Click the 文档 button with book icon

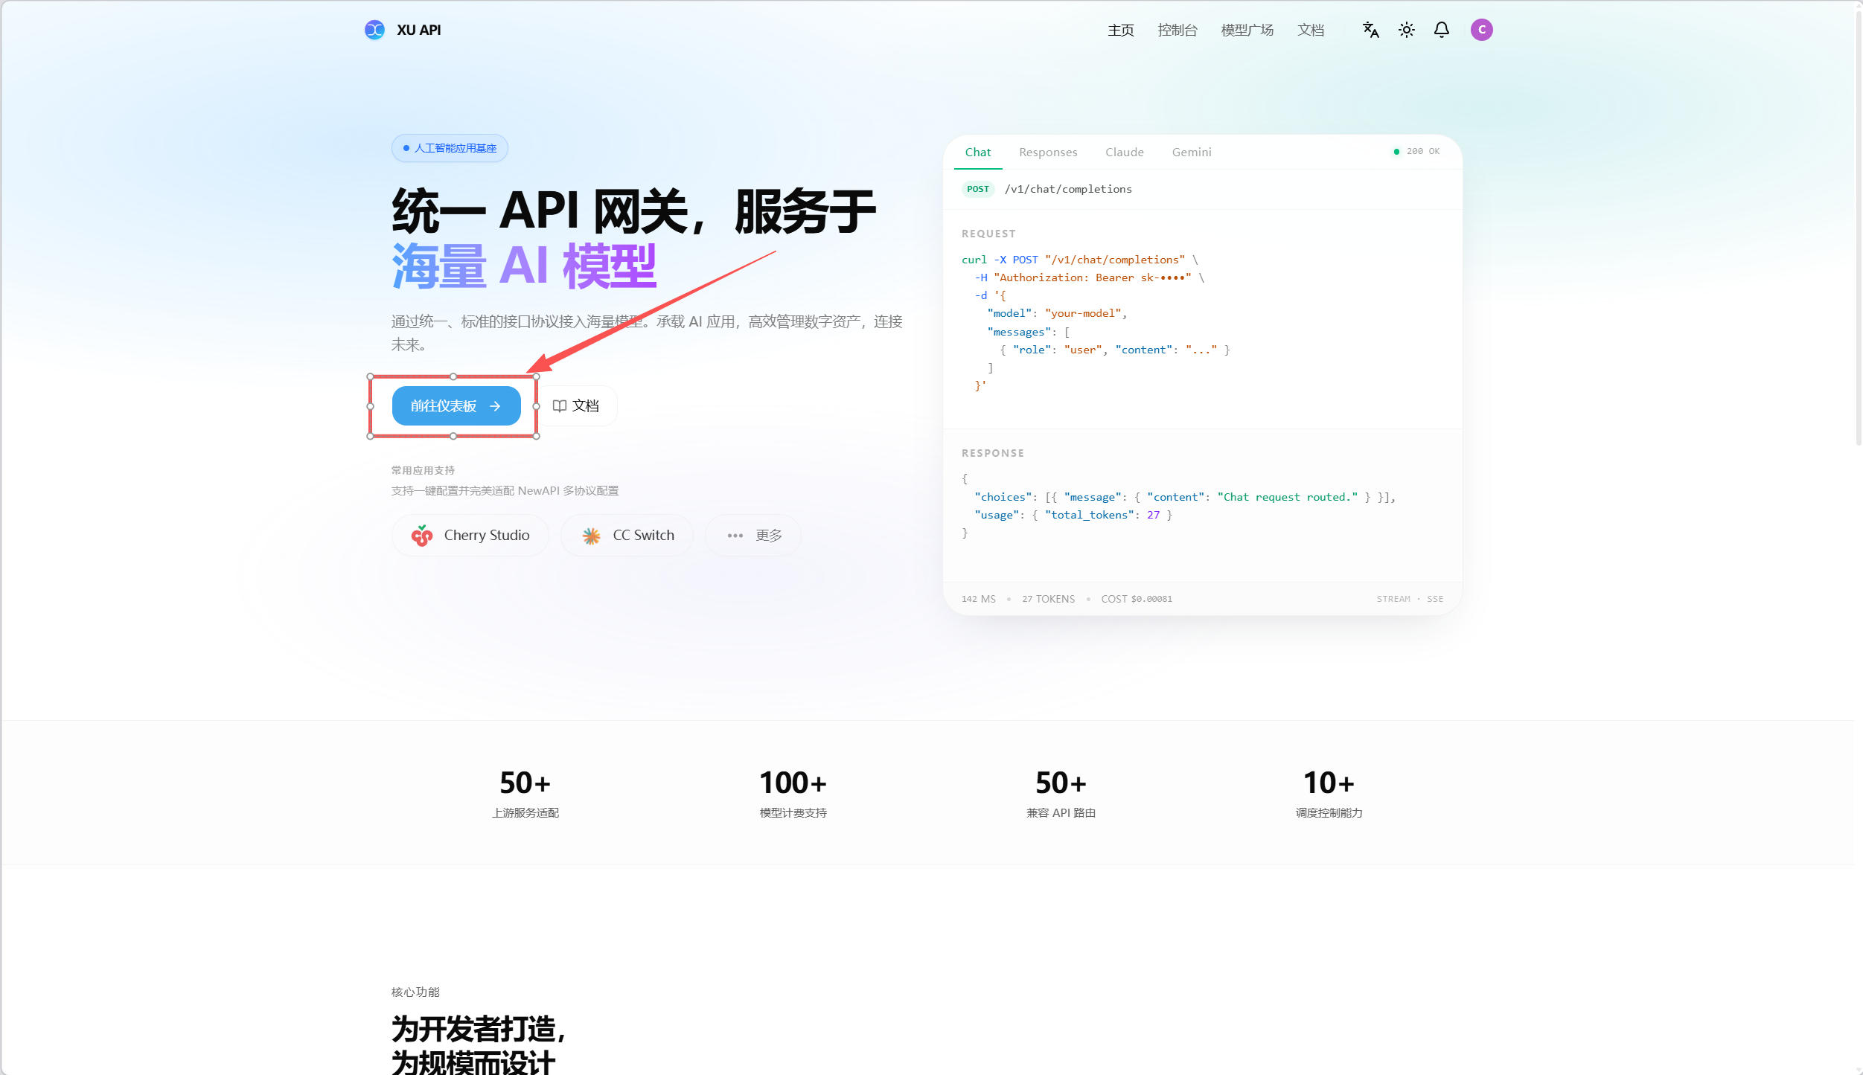tap(576, 405)
